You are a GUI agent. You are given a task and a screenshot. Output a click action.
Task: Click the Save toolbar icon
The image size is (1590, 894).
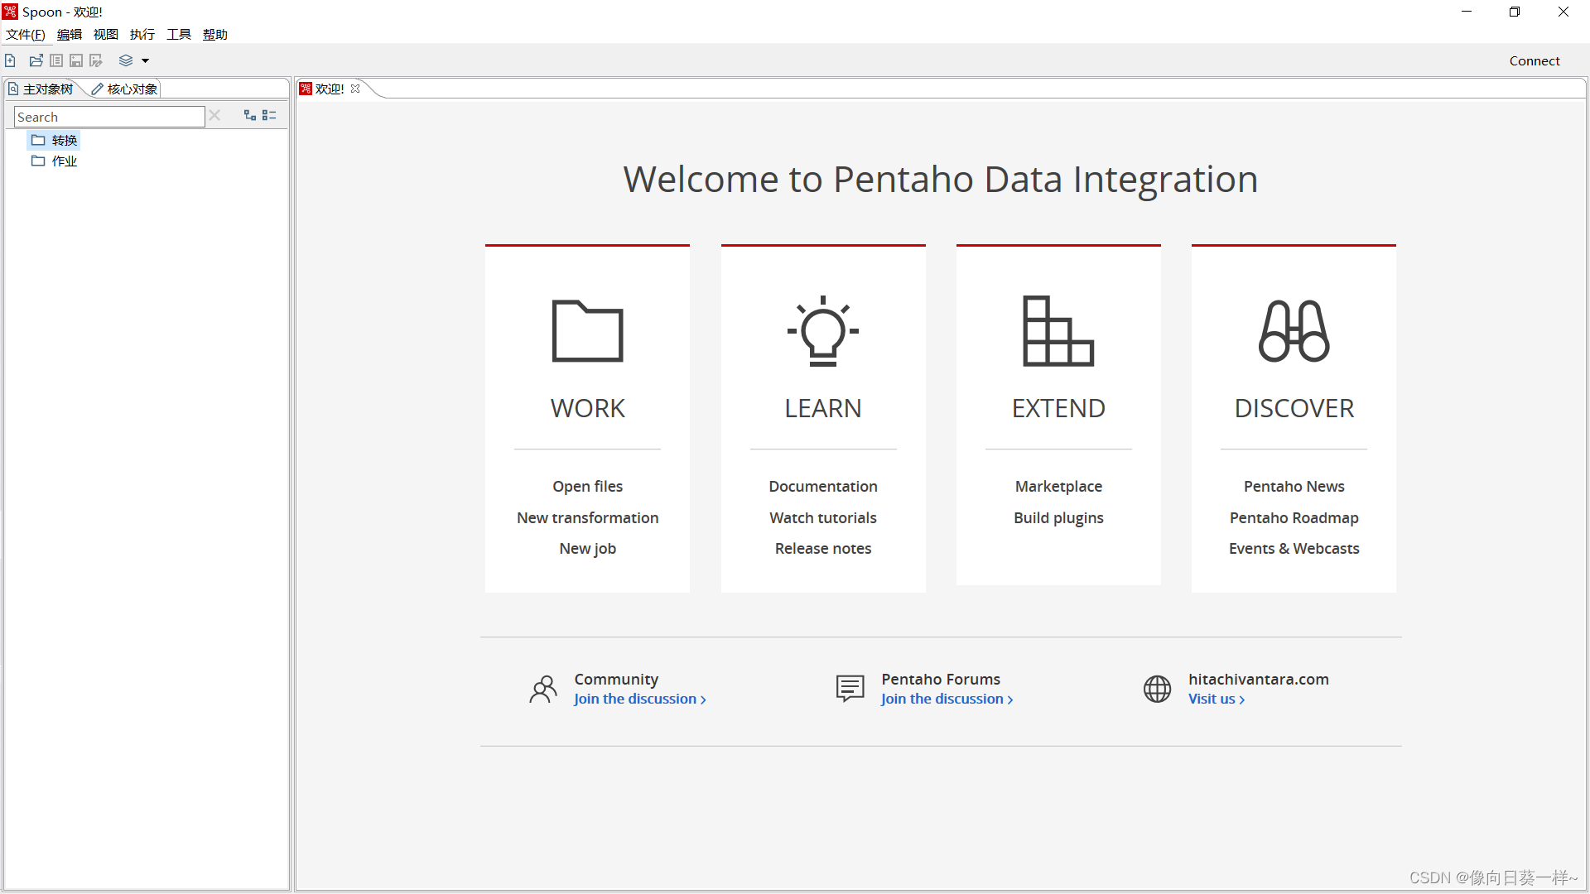(76, 60)
